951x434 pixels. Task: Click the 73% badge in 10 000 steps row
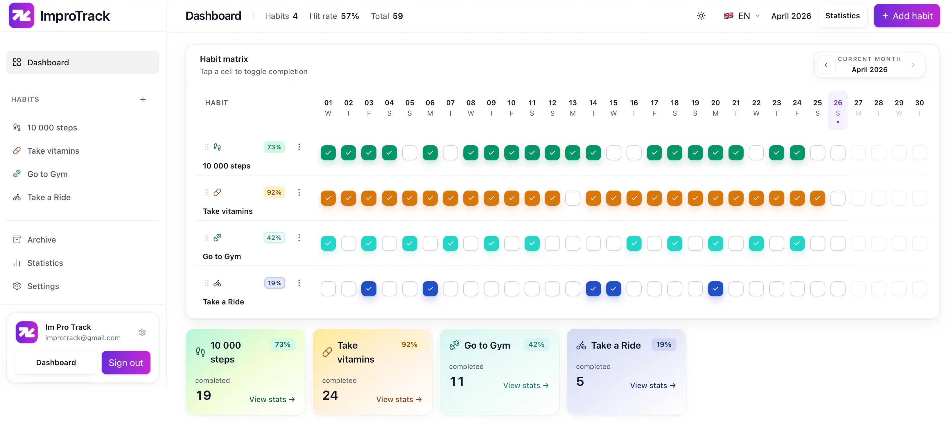coord(274,147)
